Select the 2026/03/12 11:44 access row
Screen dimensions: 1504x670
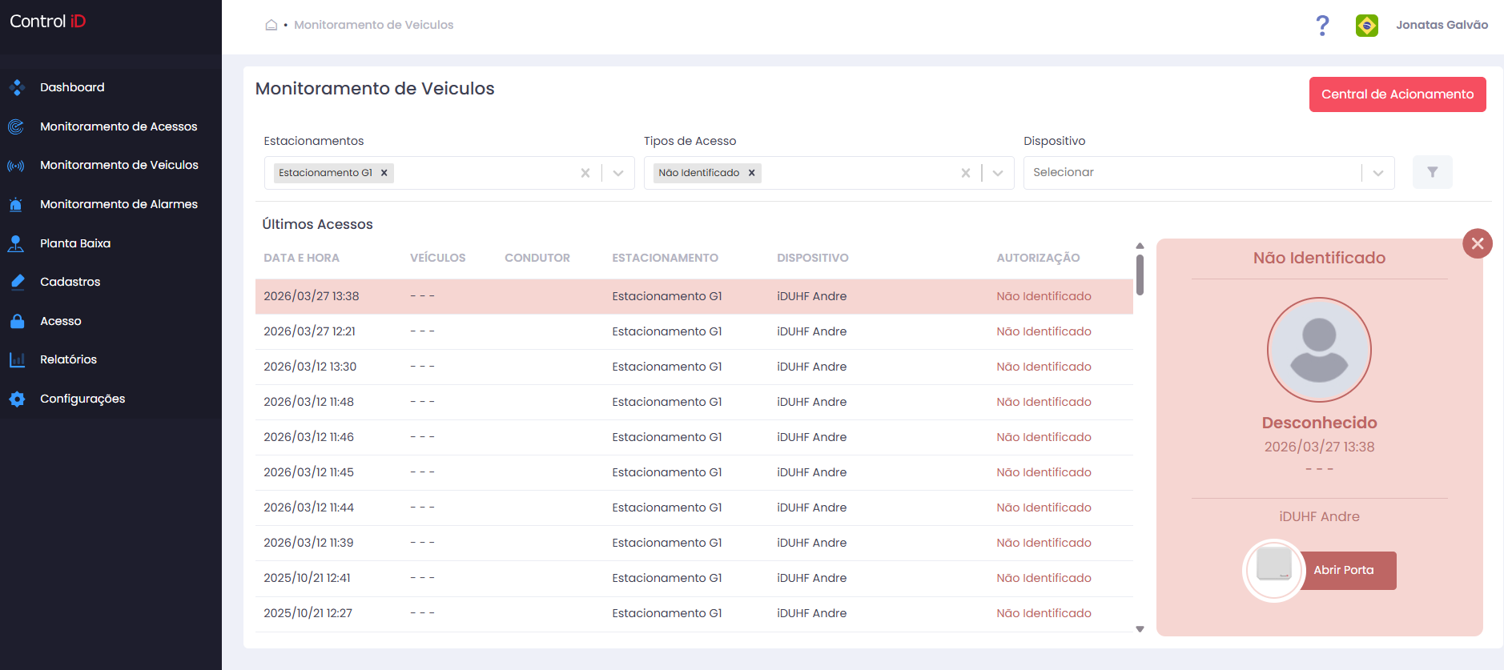click(694, 508)
